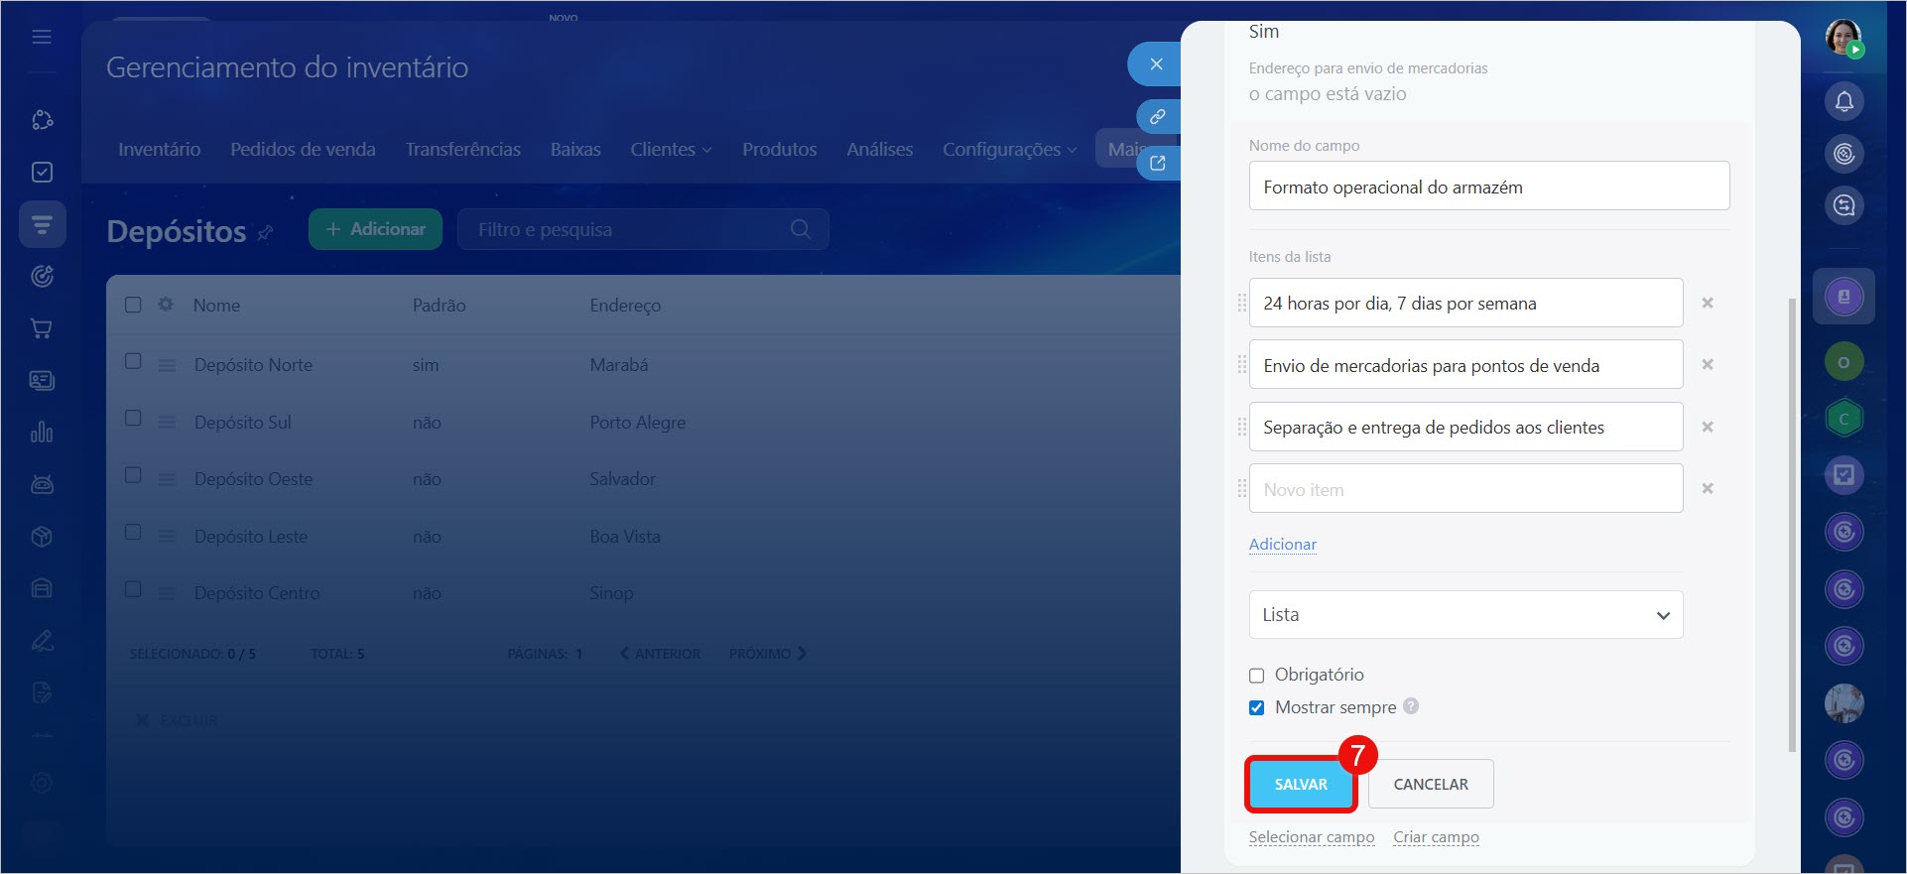Expand the Clientes menu dropdown
1907x874 pixels.
coord(671,150)
